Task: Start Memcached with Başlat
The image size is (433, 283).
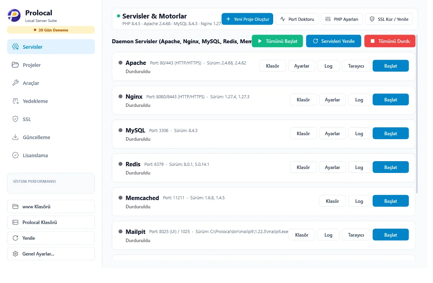Action: [x=391, y=201]
